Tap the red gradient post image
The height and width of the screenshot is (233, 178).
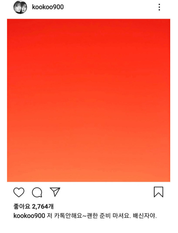[x=88, y=100]
